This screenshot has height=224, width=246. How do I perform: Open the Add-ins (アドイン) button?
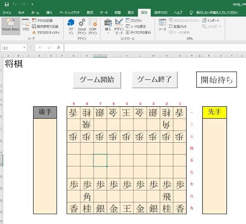coord(71,27)
